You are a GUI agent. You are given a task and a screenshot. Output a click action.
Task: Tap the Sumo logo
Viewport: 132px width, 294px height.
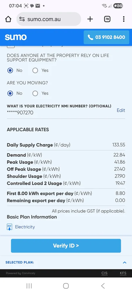pos(16,37)
